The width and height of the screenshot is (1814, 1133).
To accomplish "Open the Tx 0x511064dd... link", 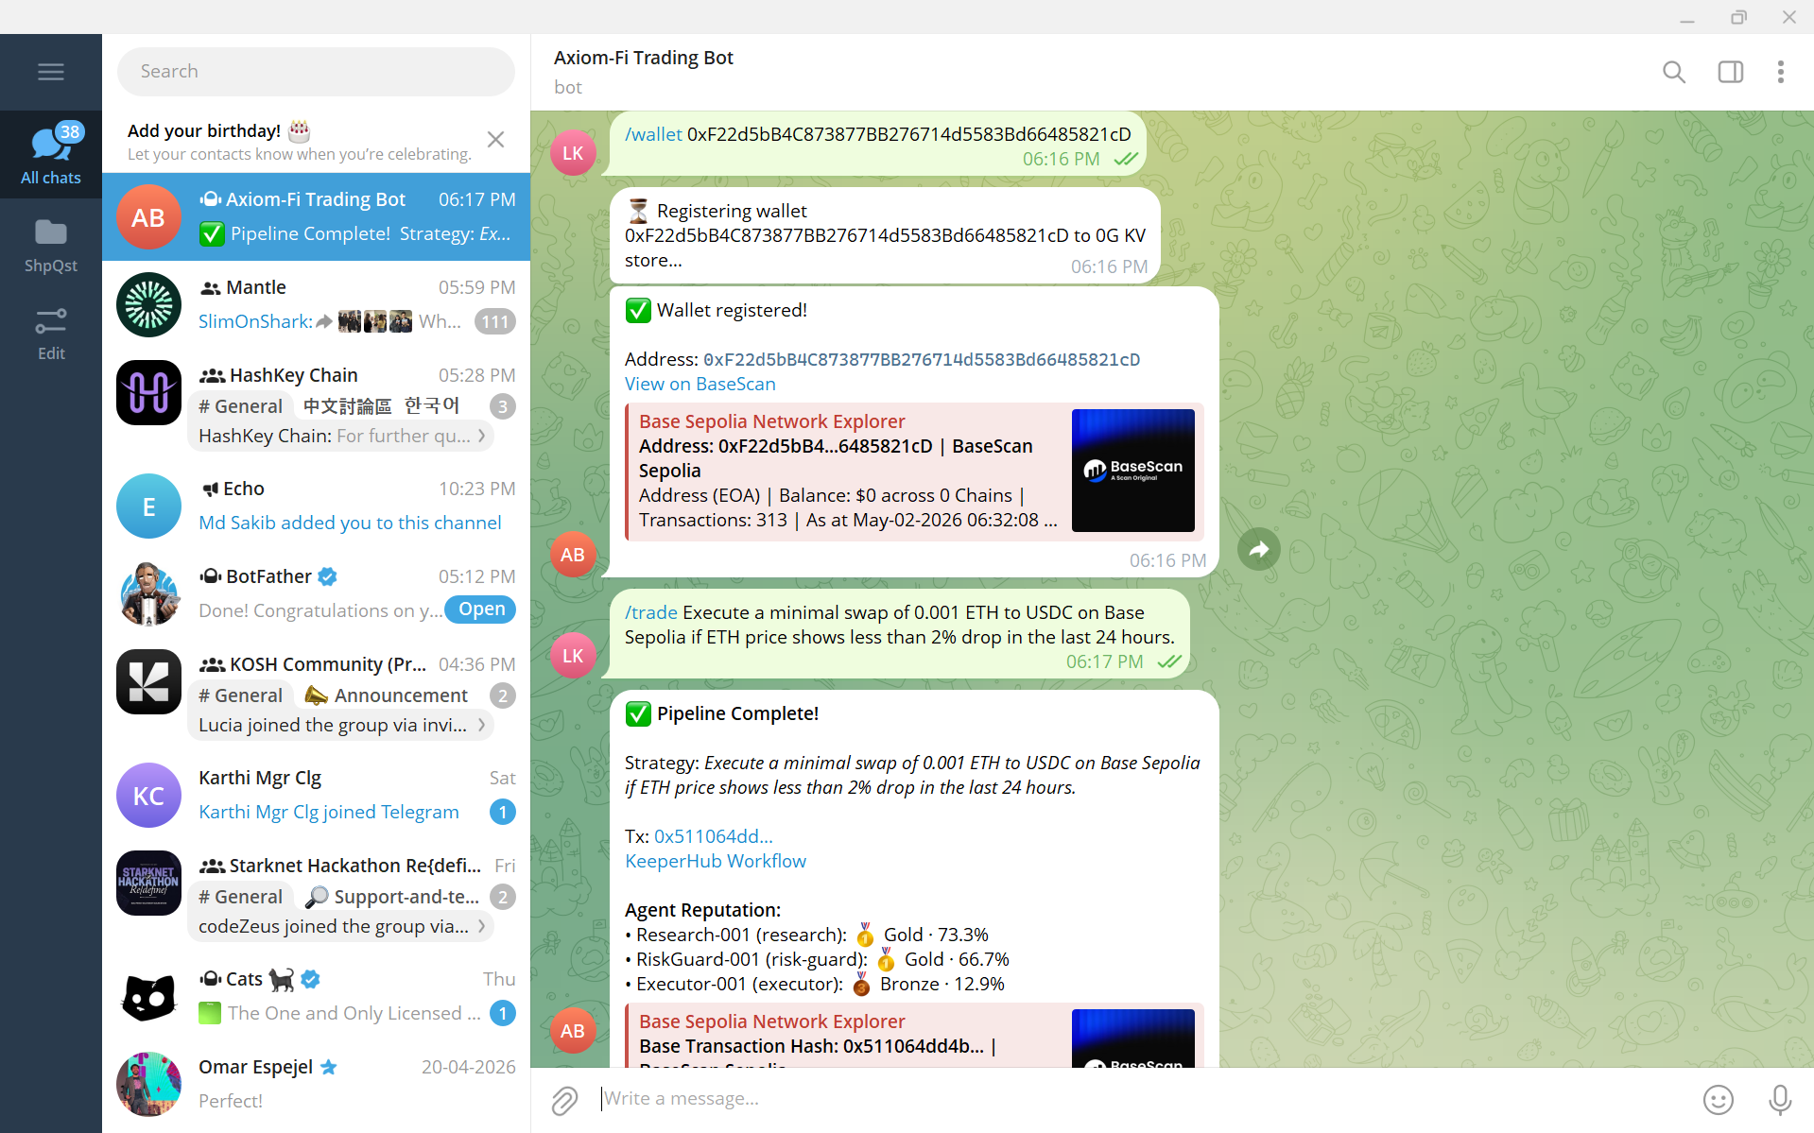I will click(x=714, y=836).
